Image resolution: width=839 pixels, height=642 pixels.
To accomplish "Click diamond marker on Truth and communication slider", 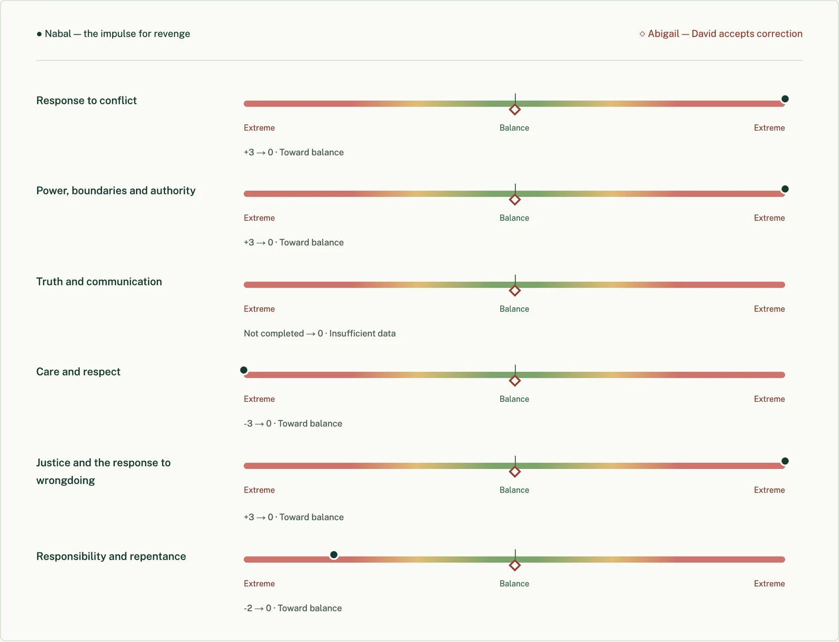I will (x=515, y=291).
